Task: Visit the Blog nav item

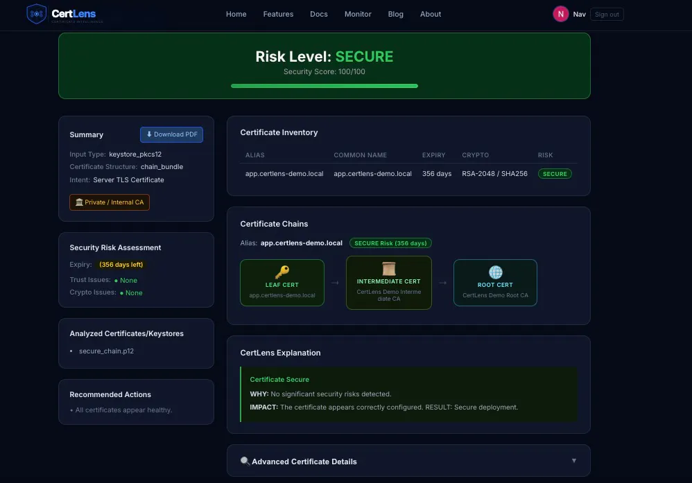Action: [395, 14]
